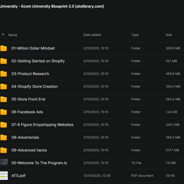184x184 pixels.
Task: Click the date cell for 00-Welcome To The Program.ts
Action: click(x=96, y=163)
